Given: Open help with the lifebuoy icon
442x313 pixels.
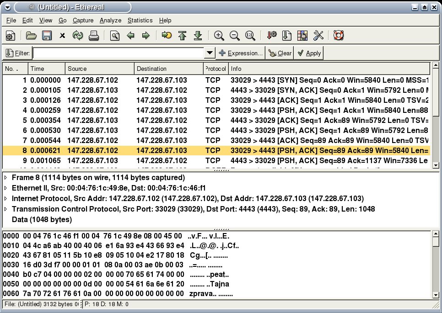Looking at the screenshot, I should 339,36.
